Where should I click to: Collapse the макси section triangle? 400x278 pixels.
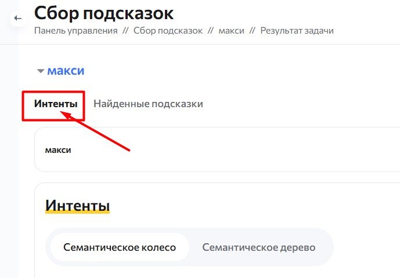click(x=41, y=71)
